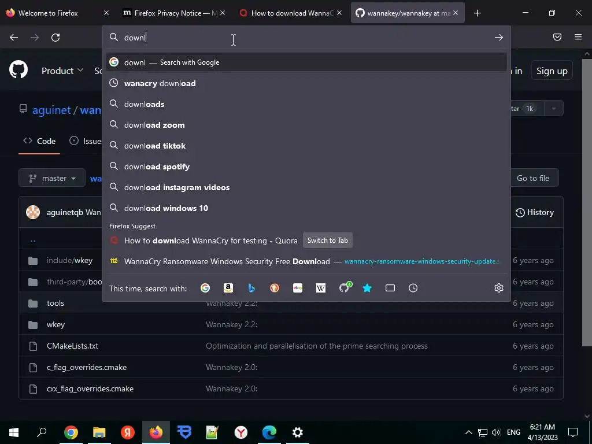
Task: Open the Issues repository tab
Action: tap(86, 141)
